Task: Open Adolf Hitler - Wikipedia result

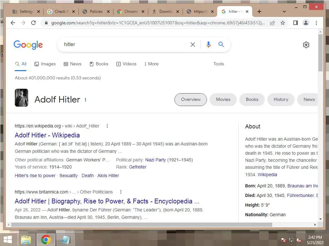Action: (x=47, y=135)
